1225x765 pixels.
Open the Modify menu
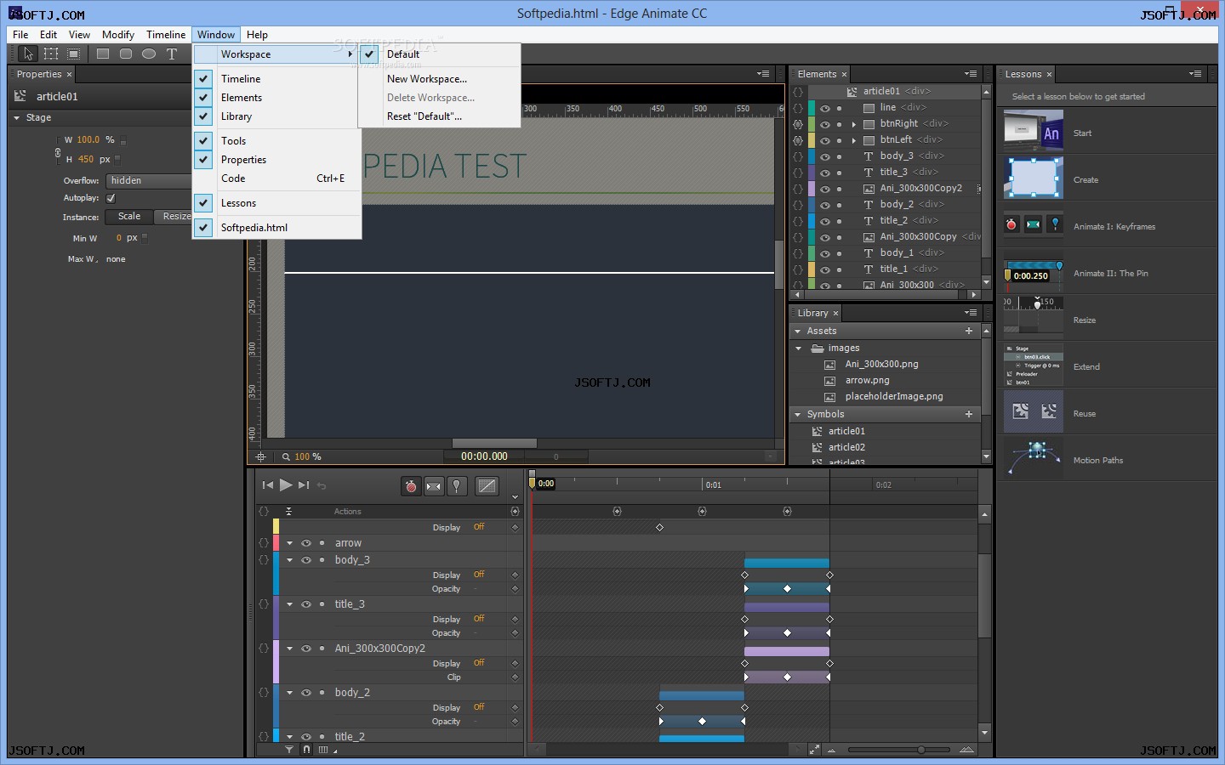(x=118, y=35)
